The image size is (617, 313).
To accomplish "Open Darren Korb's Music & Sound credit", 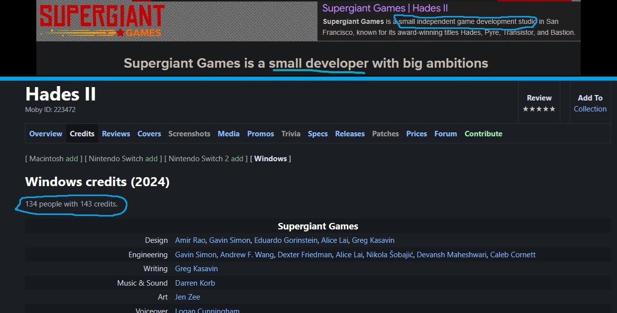I will 195,283.
